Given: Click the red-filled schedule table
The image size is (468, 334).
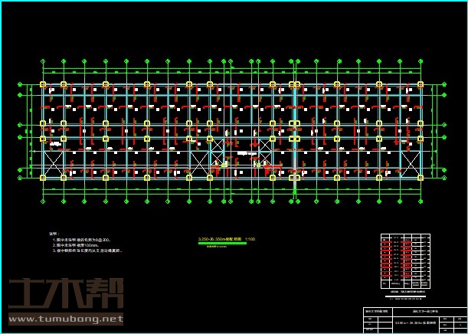Looking at the screenshot, I should tap(405, 260).
